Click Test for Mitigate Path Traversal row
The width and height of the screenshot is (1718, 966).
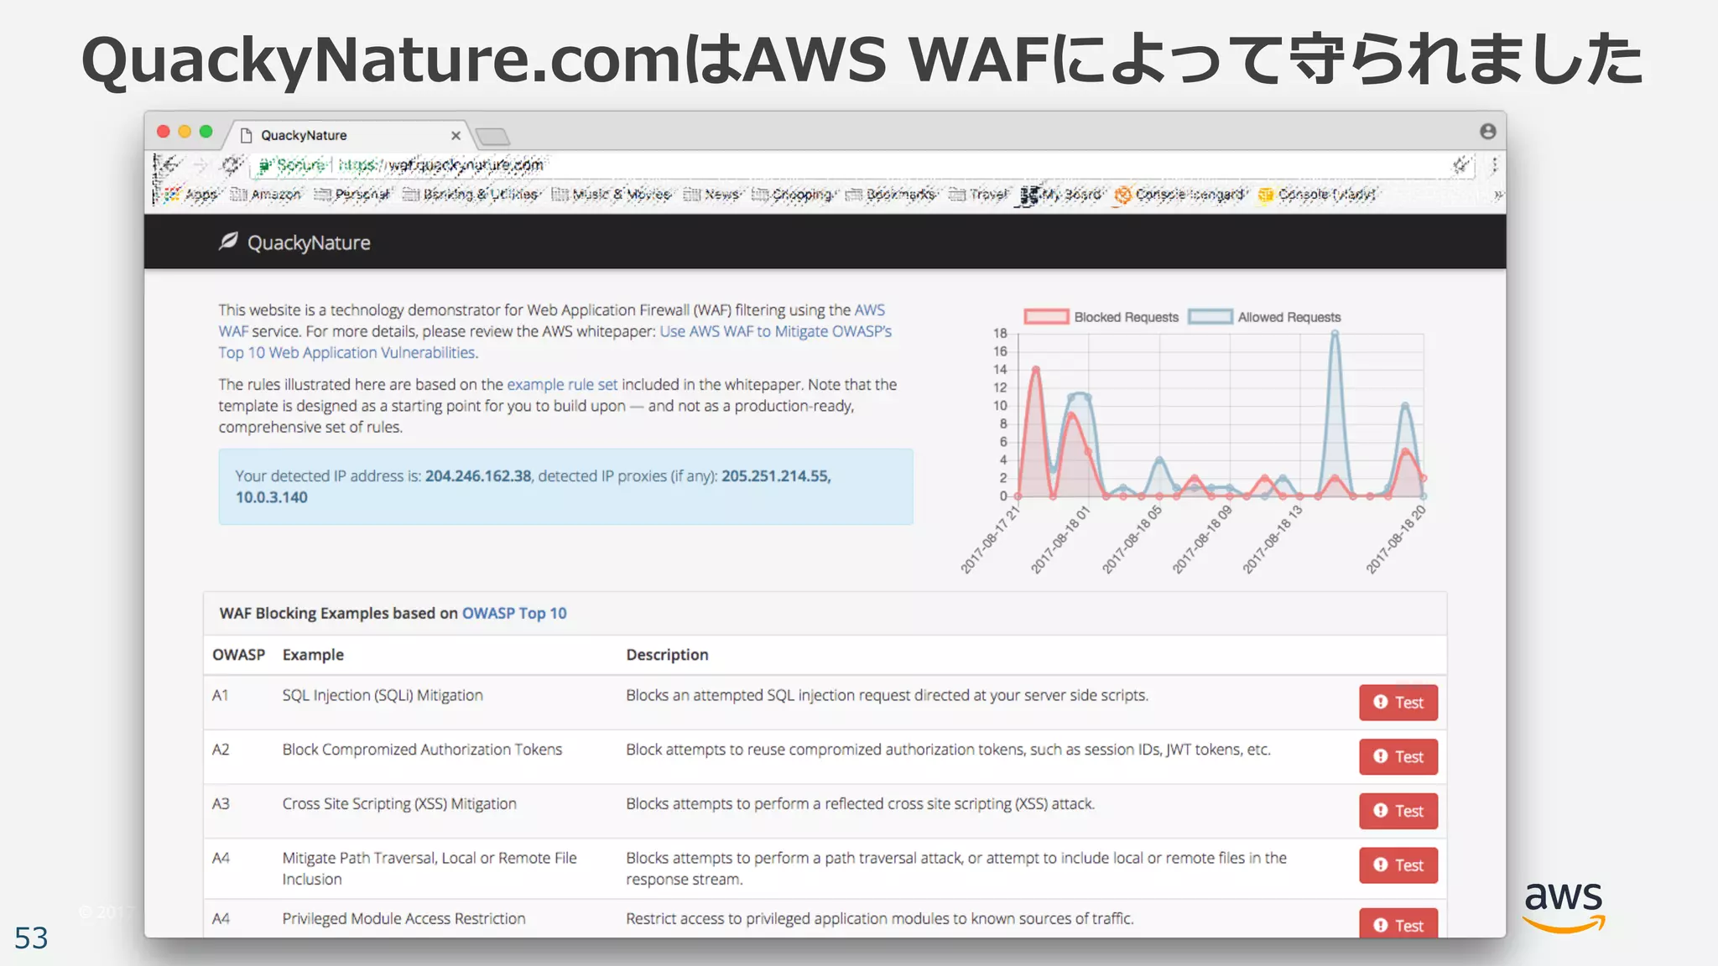pos(1398,865)
